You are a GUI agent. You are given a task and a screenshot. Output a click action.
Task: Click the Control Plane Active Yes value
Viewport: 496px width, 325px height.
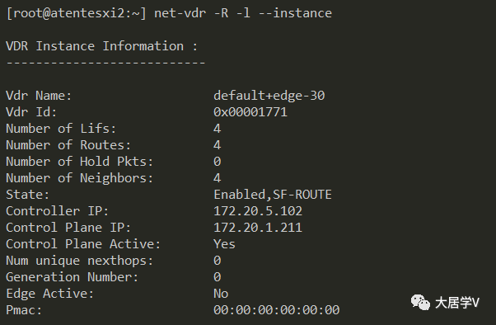pyautogui.click(x=224, y=244)
